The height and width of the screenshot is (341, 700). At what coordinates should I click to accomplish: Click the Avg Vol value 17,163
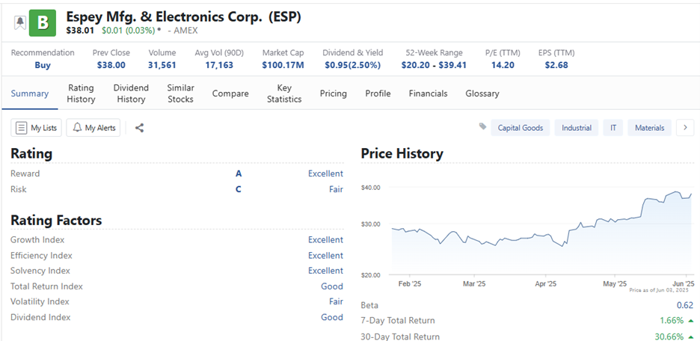coord(219,65)
